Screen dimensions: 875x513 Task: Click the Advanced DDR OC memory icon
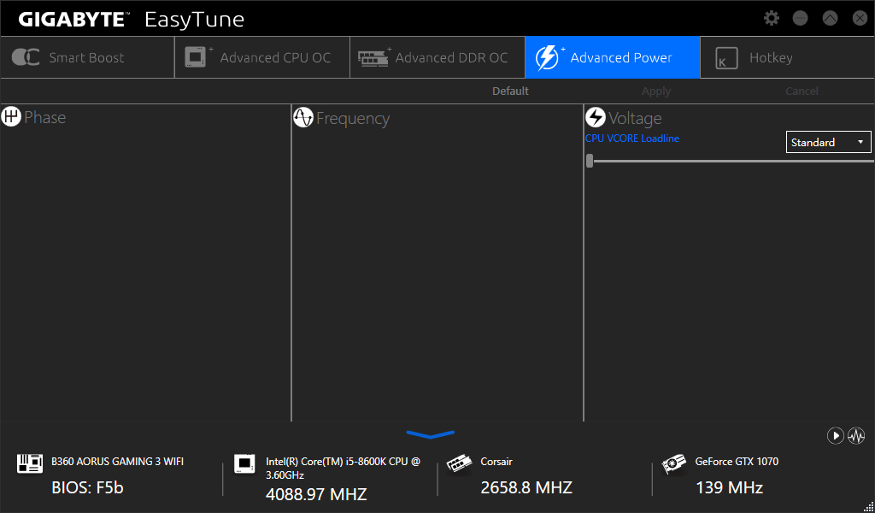pos(374,57)
